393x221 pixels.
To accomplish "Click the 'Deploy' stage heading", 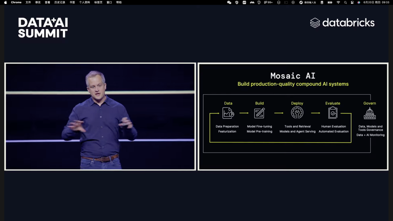I will click(x=297, y=103).
